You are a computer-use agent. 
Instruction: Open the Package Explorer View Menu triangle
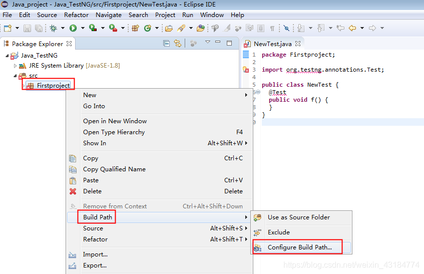208,42
